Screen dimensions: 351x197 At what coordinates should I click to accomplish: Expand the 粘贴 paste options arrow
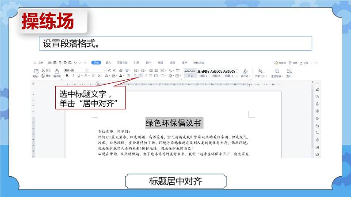(39, 76)
